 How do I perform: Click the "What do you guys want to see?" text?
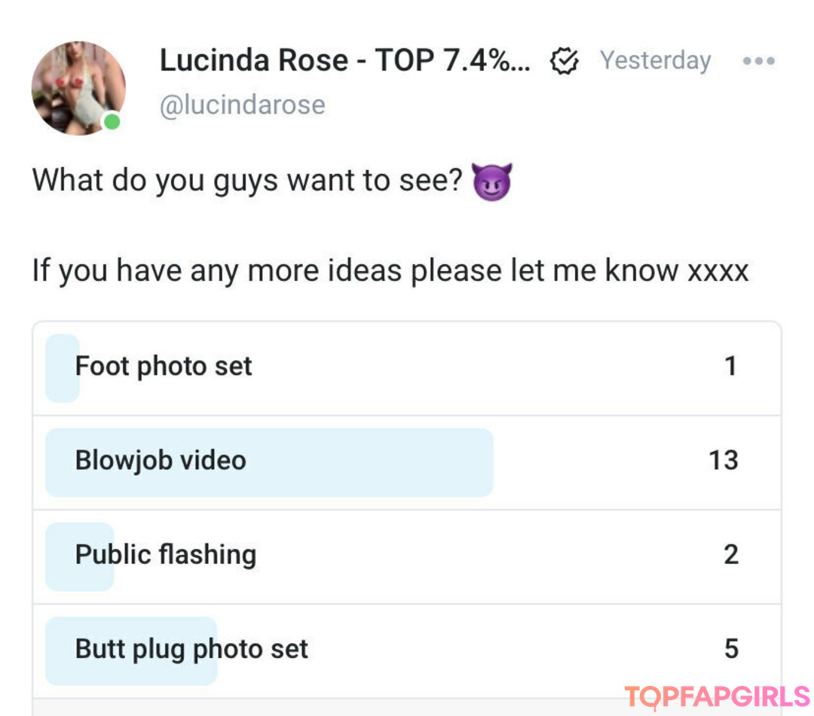[x=246, y=181]
